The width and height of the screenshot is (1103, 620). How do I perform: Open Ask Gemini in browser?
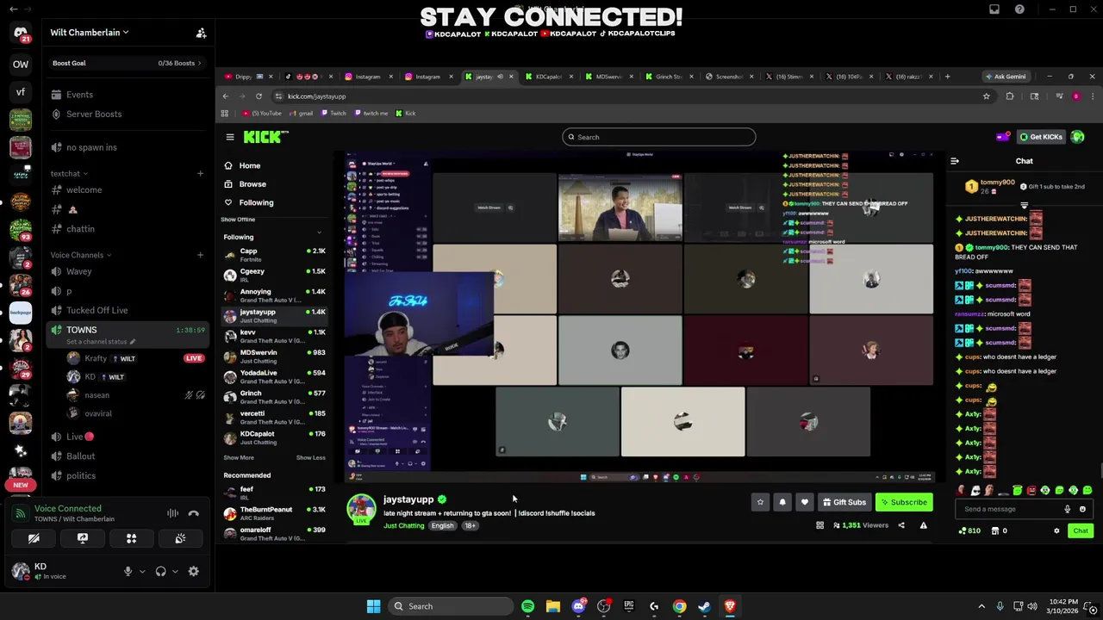tap(1006, 77)
